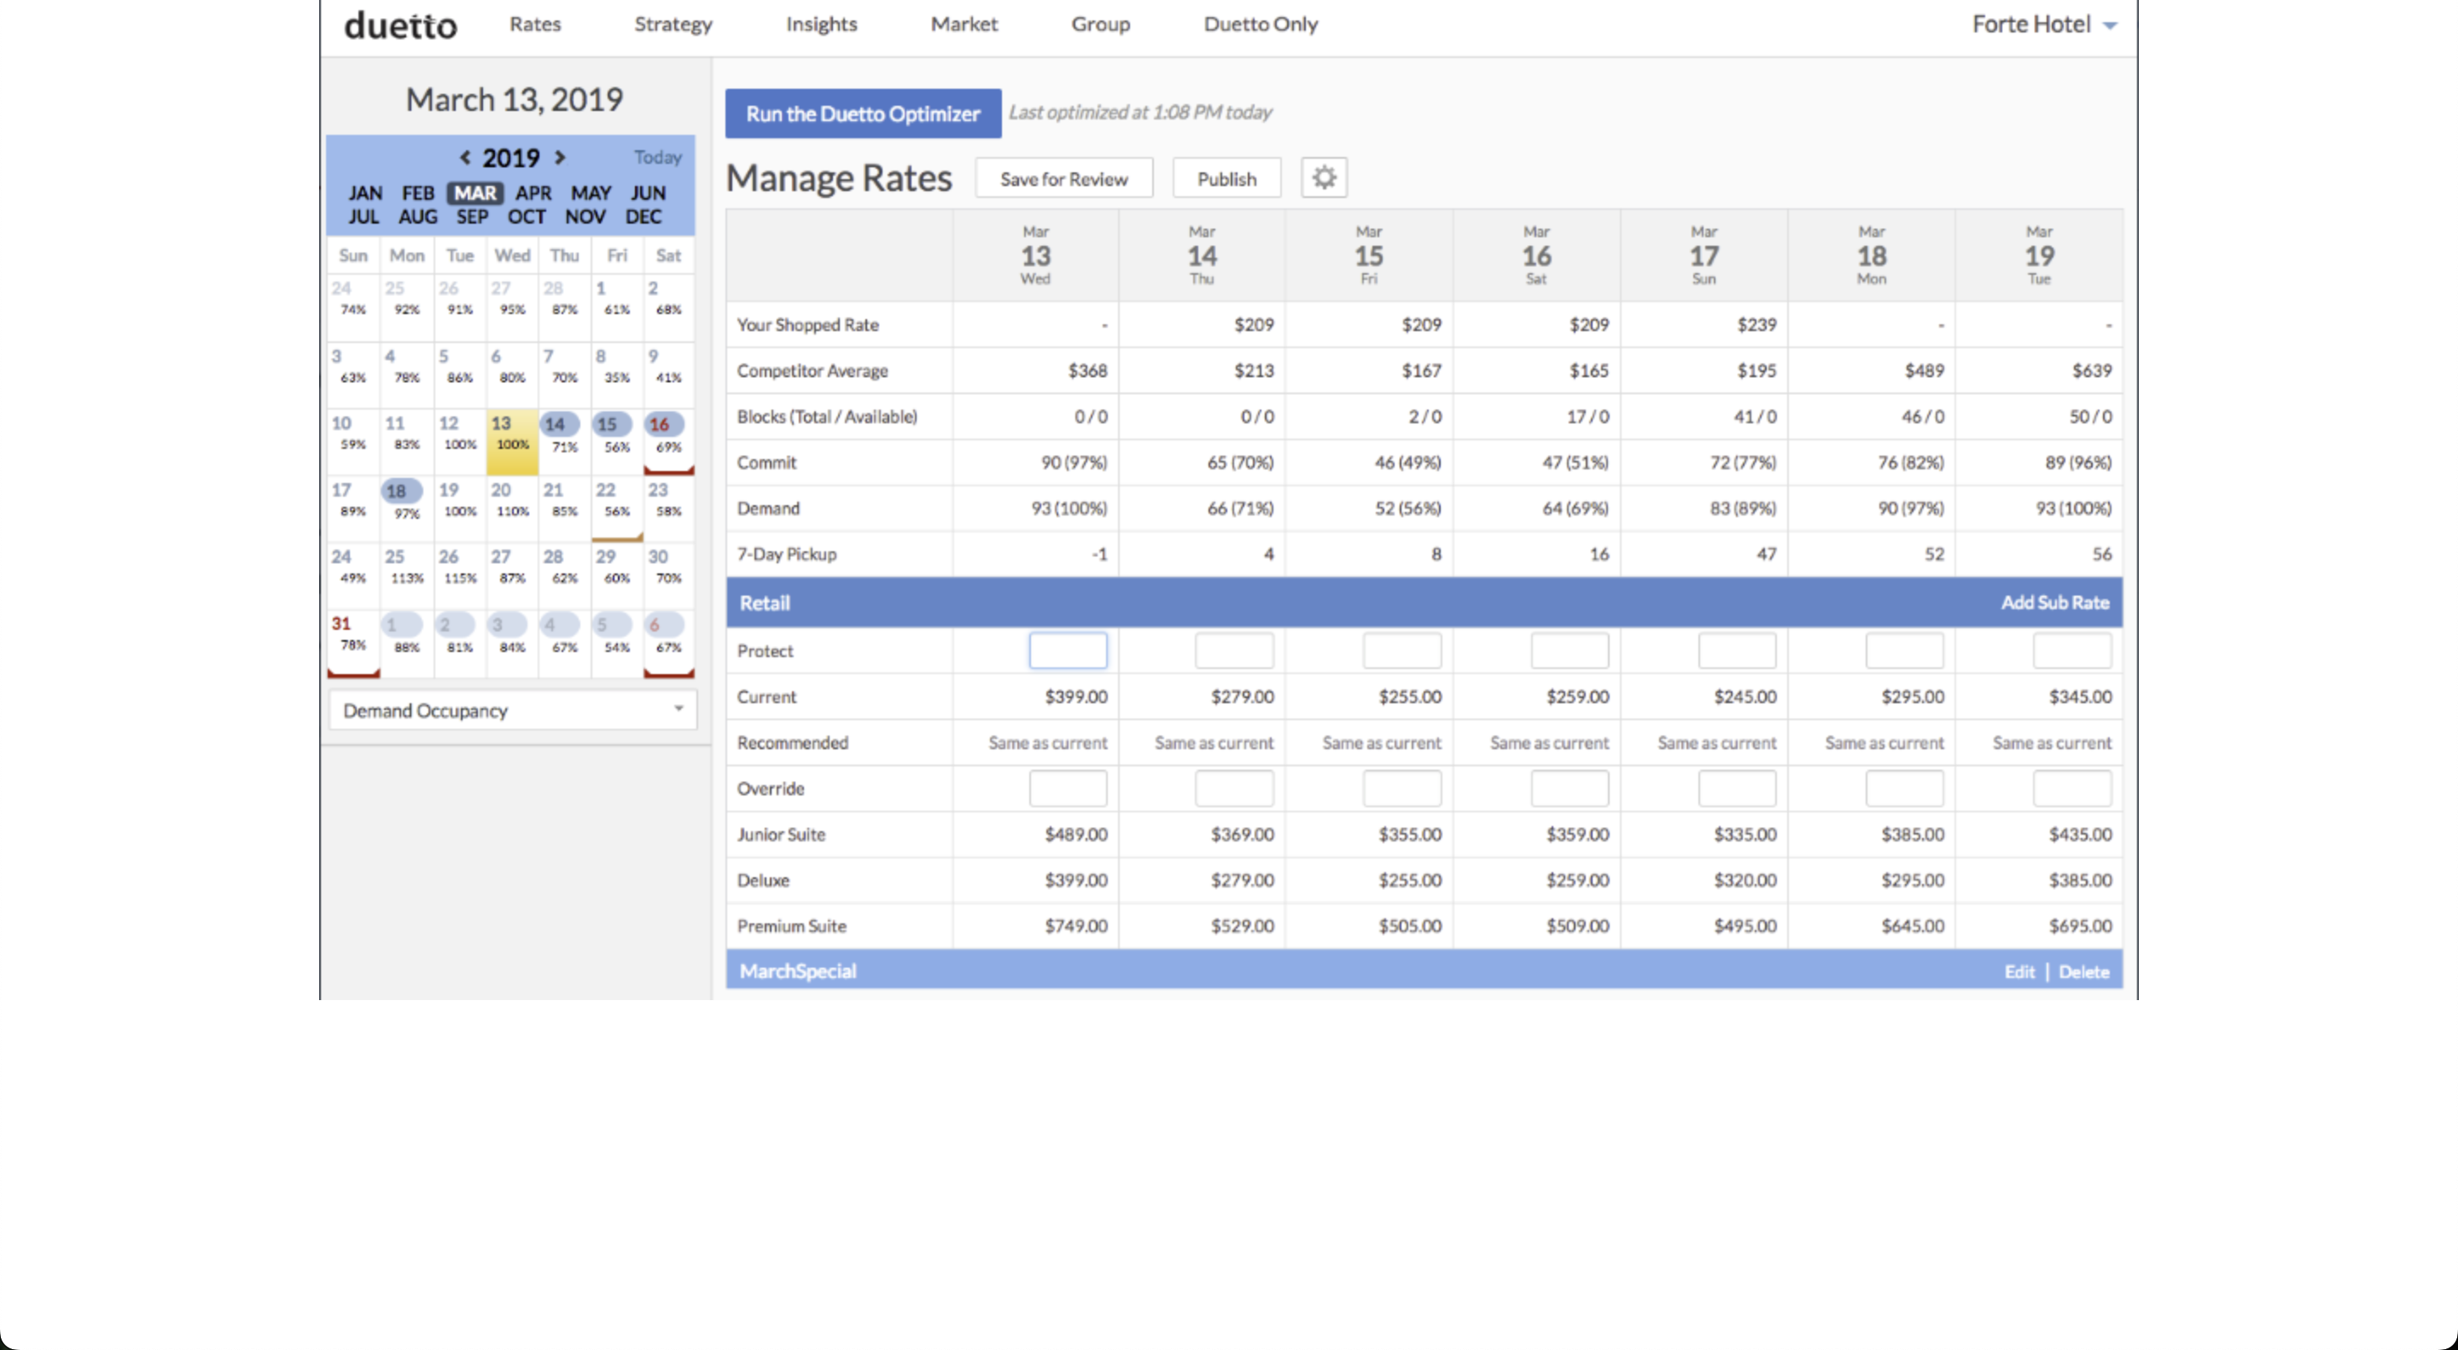Select JAN in the month picker
This screenshot has width=2458, height=1350.
(x=364, y=193)
